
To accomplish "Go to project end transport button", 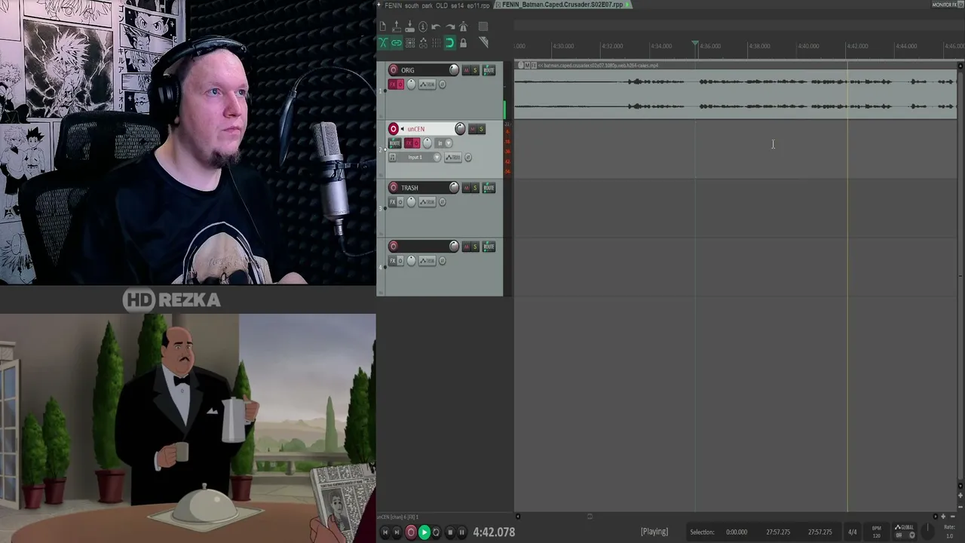I will [x=397, y=532].
